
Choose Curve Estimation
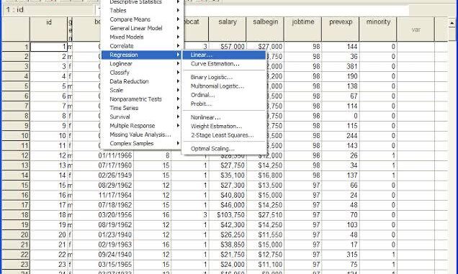(x=224, y=63)
